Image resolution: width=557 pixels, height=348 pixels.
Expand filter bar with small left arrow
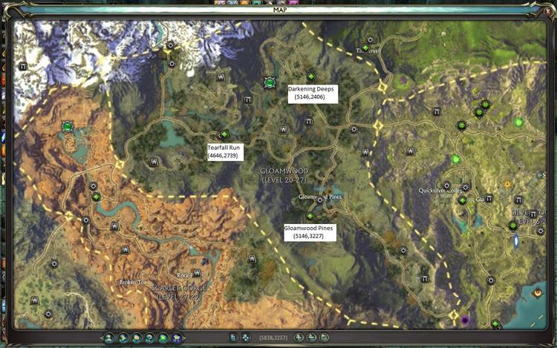pos(102,338)
